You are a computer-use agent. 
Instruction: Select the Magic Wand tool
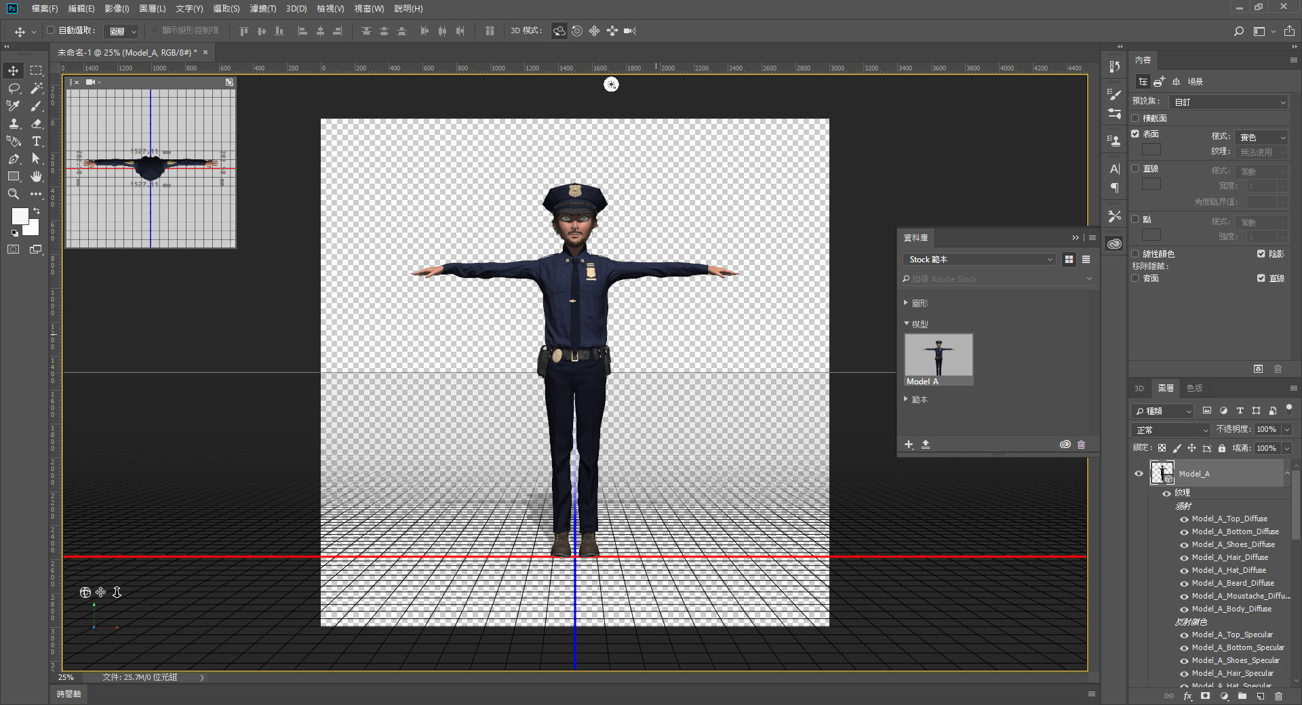pos(36,88)
